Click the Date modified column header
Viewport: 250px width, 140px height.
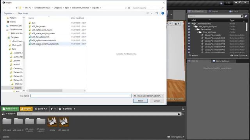coord(77,18)
